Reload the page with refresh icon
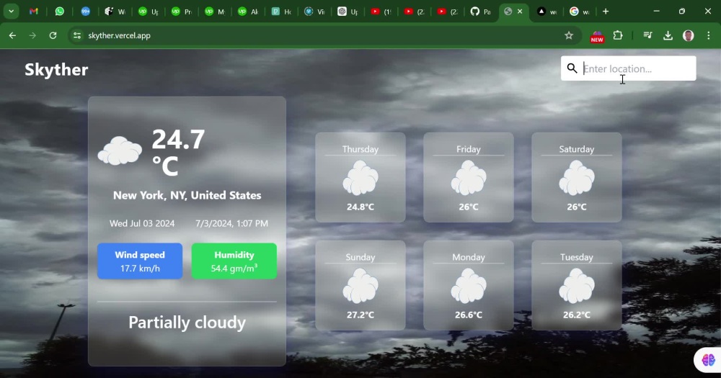721x378 pixels. (53, 35)
